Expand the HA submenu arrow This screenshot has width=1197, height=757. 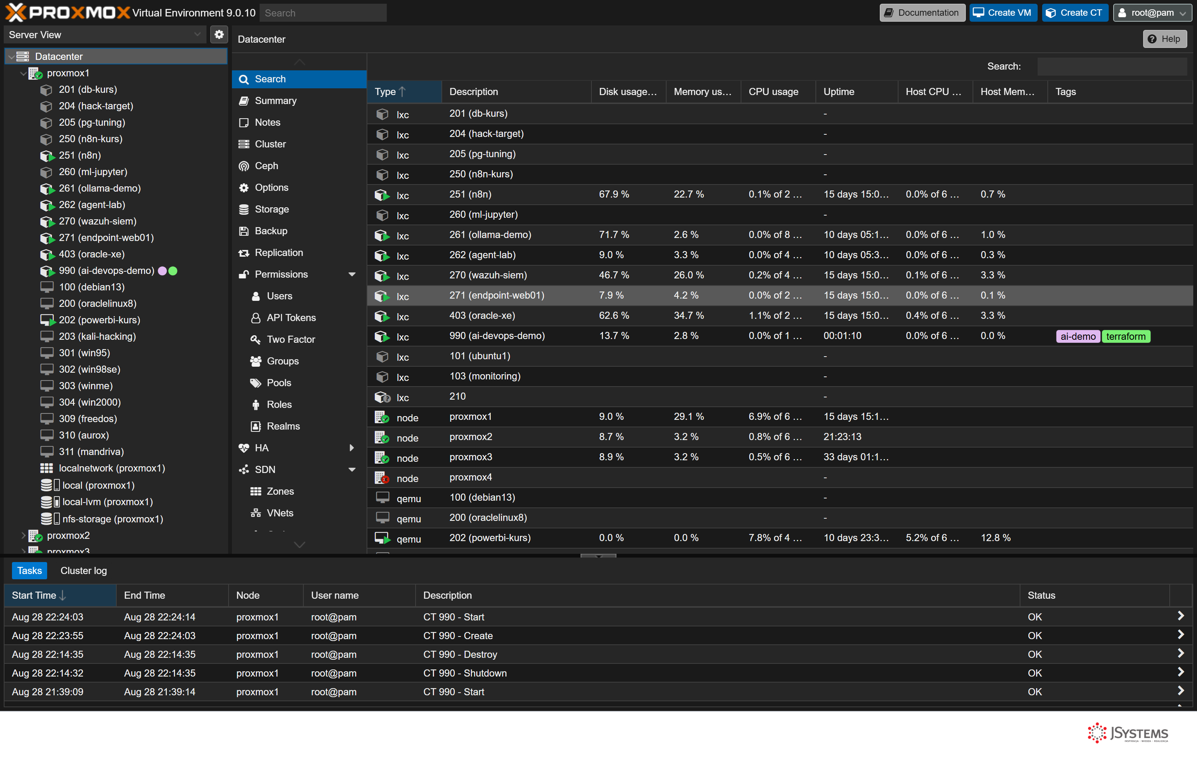tap(352, 448)
